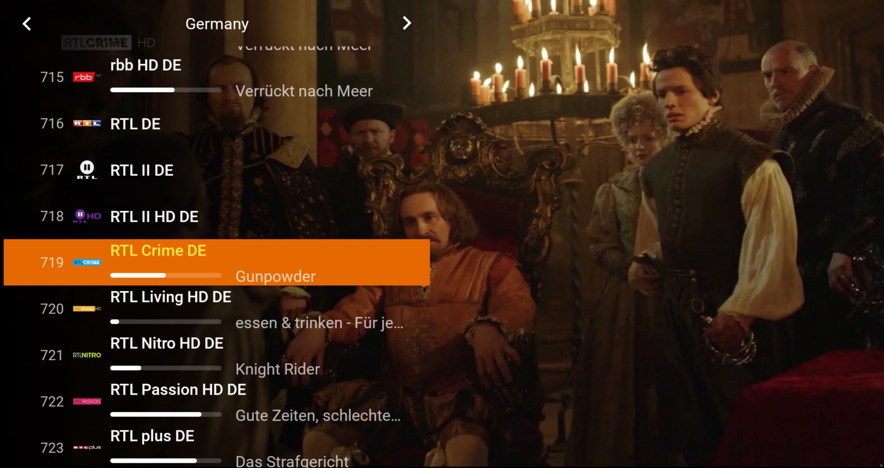Go to previous category with left arrow

tap(27, 24)
